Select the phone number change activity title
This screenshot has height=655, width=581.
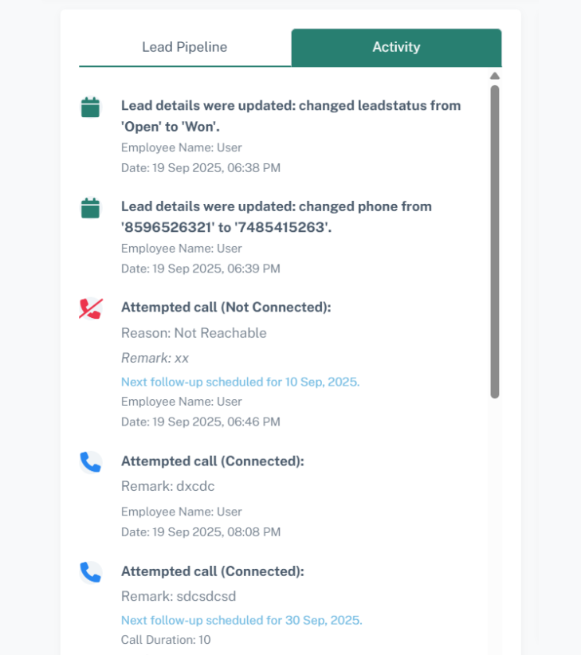[277, 217]
